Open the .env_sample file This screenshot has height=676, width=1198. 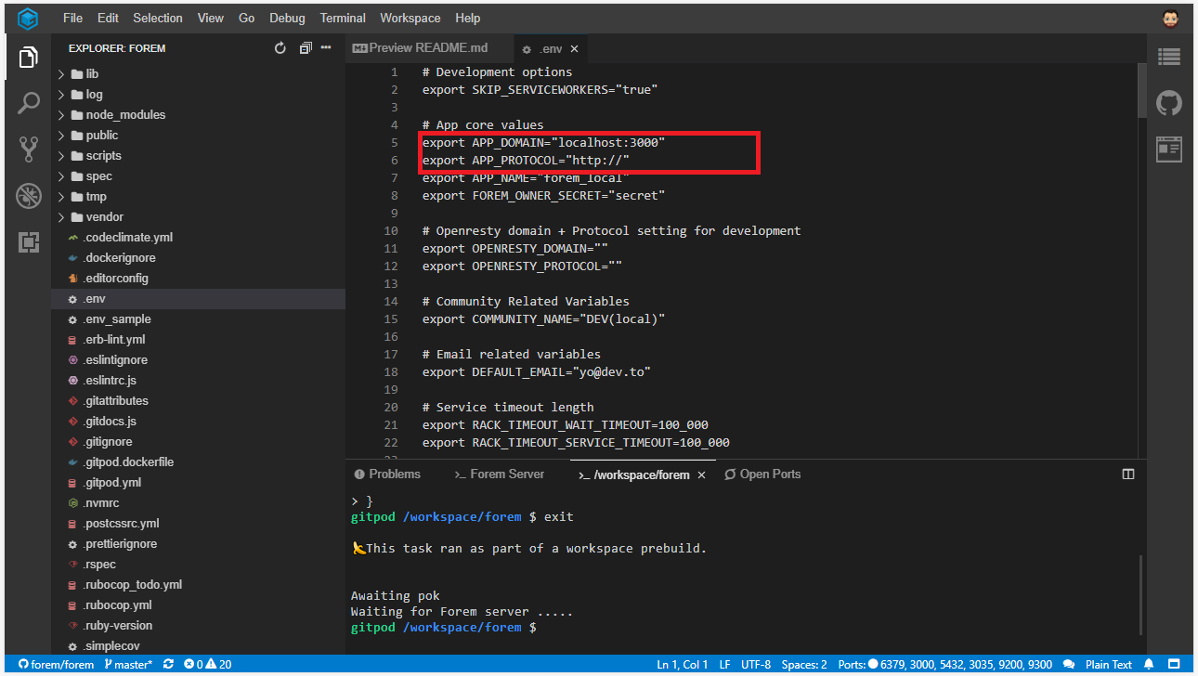pos(198,319)
